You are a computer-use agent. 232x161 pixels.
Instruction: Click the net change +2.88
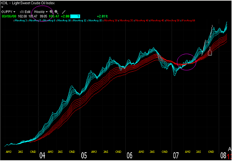tap(65, 16)
